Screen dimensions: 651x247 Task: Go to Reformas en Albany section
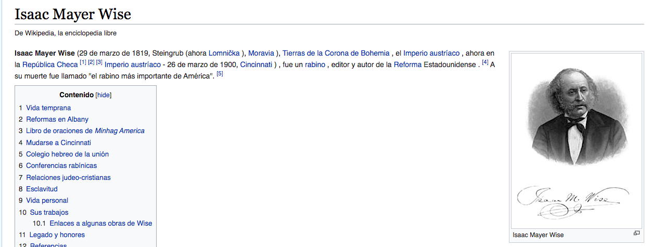[x=57, y=119]
